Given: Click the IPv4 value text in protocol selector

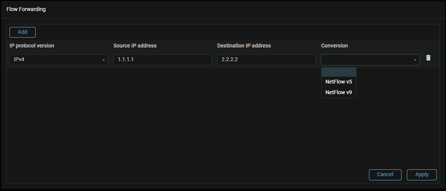Looking at the screenshot, I should tap(19, 60).
